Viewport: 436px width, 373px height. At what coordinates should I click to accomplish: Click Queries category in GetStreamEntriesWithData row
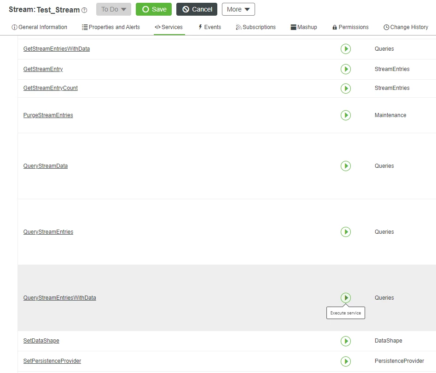coord(384,49)
